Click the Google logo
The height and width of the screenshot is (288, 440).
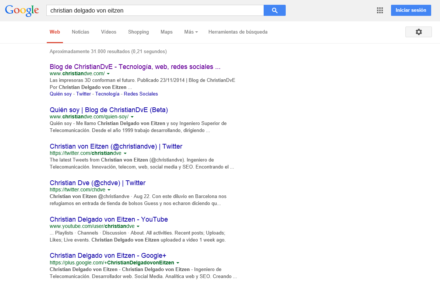[22, 11]
